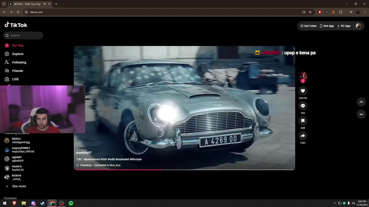Screen dimensions: 369x207
Task: Open the TikTok profile avatar menu
Action: tap(358, 26)
